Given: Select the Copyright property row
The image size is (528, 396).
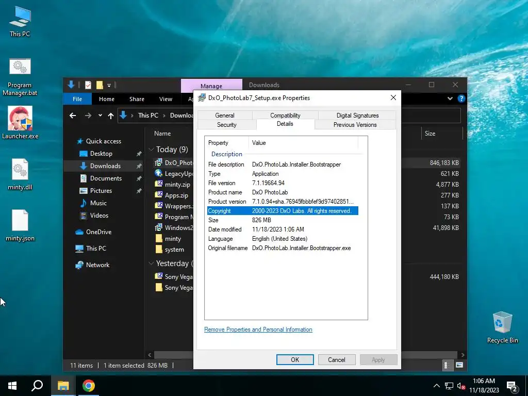Looking at the screenshot, I should pyautogui.click(x=283, y=211).
